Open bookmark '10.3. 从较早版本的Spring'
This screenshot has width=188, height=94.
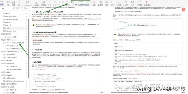click(x=15, y=49)
